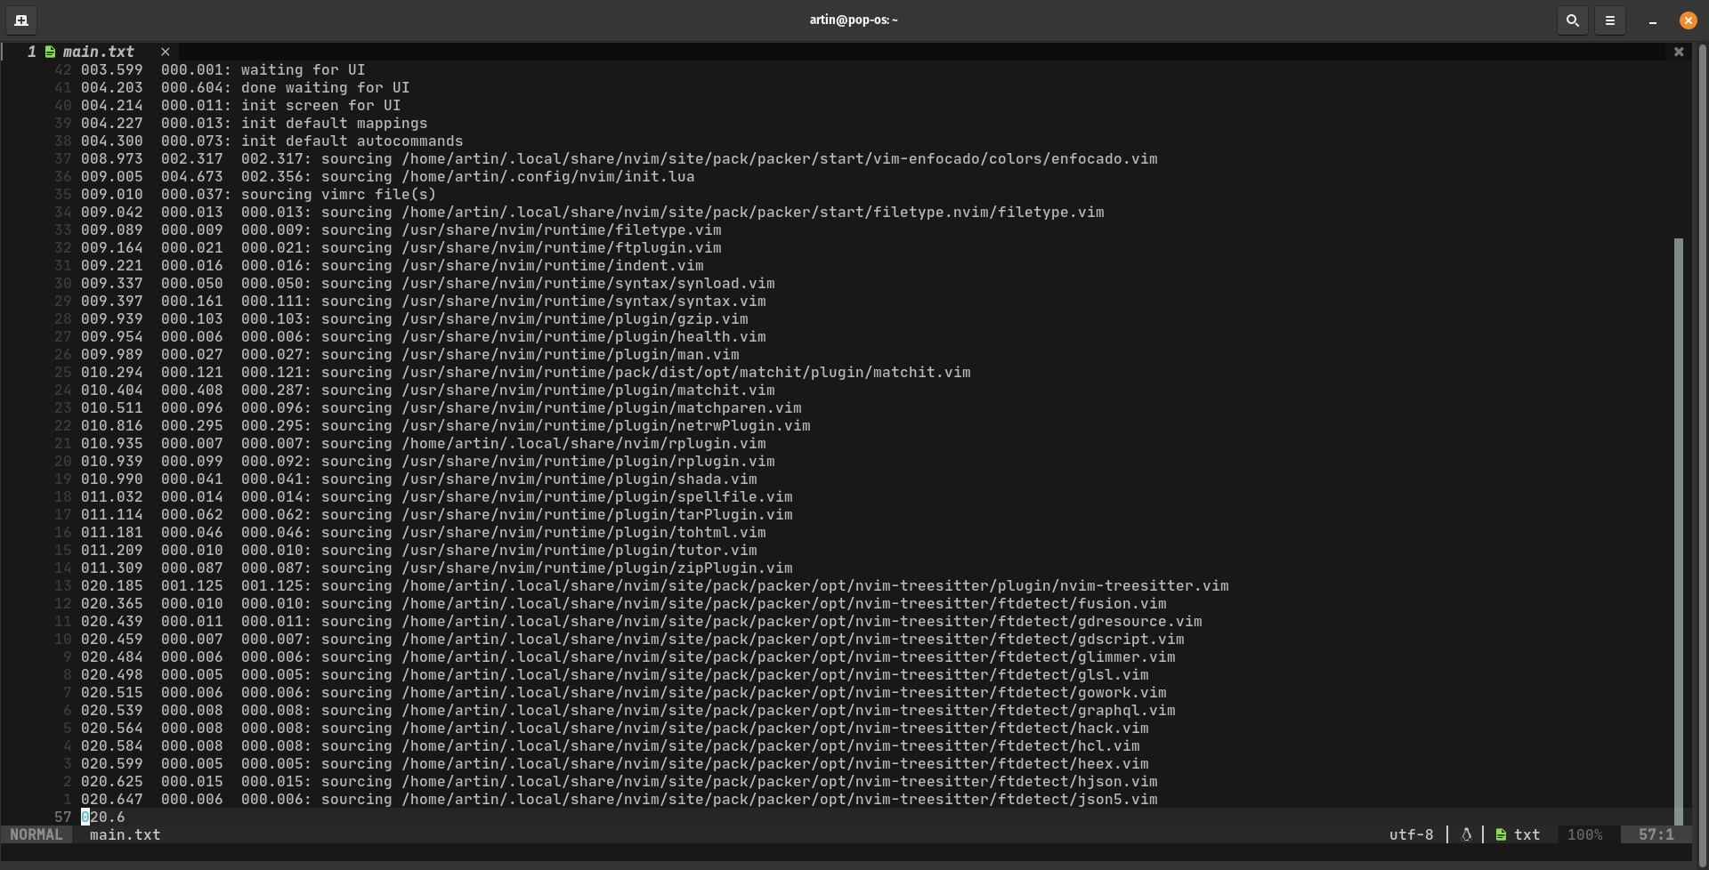The image size is (1709, 870).
Task: Click the runtime/ftplugin.vim line
Action: coord(401,247)
